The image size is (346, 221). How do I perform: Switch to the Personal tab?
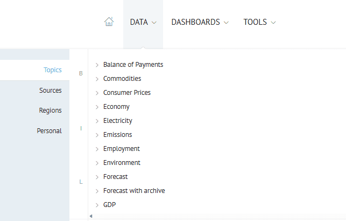click(49, 131)
